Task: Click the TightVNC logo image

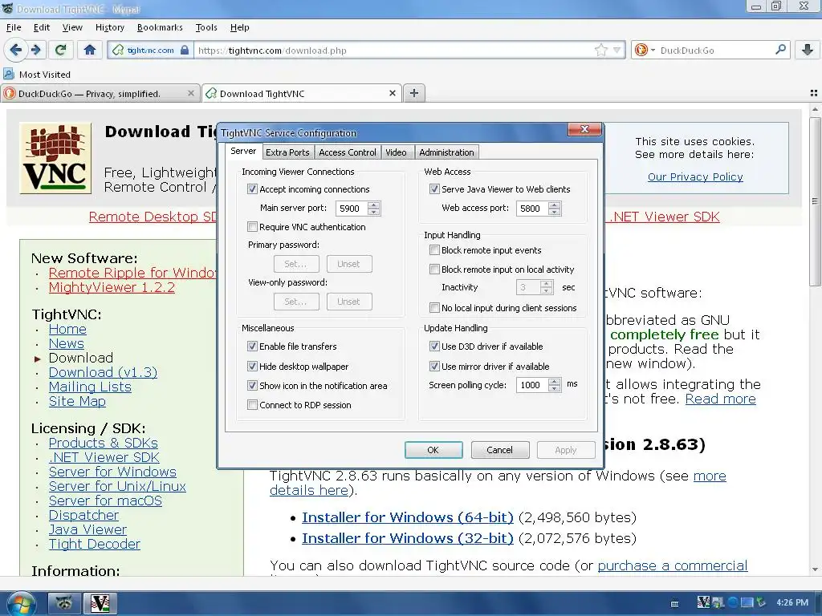Action: (x=55, y=158)
